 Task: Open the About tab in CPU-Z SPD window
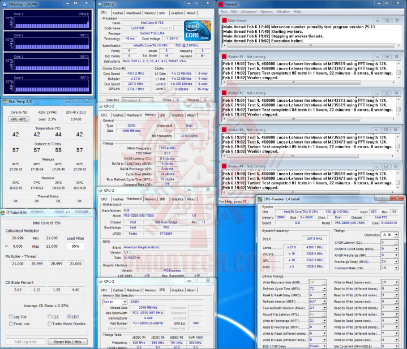191,290
